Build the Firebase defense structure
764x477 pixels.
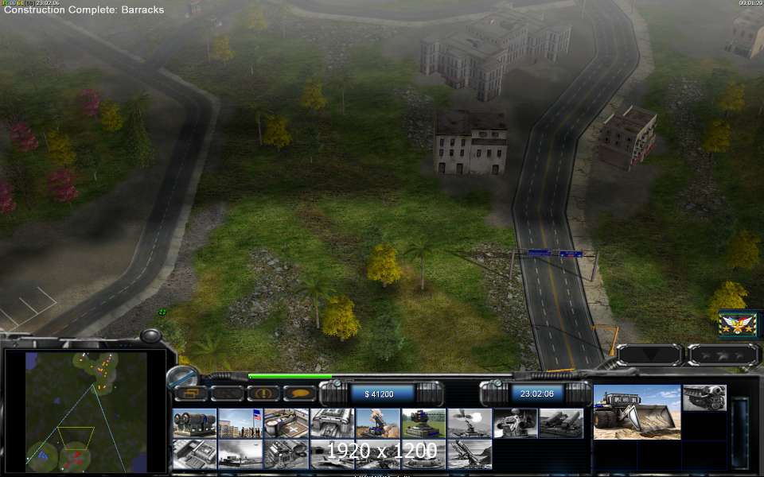click(x=423, y=423)
